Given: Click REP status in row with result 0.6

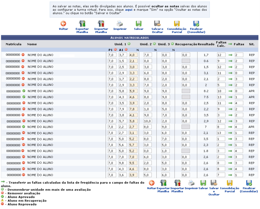Looking at the screenshot, I should pos(252,61).
